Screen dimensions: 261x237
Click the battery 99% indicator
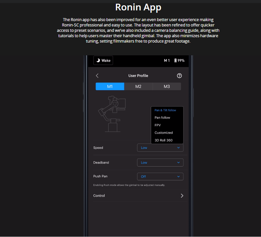click(x=179, y=60)
